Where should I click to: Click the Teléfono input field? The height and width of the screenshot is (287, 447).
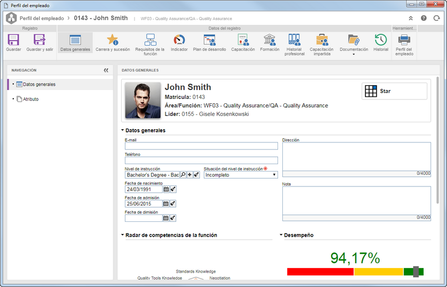tap(201, 160)
